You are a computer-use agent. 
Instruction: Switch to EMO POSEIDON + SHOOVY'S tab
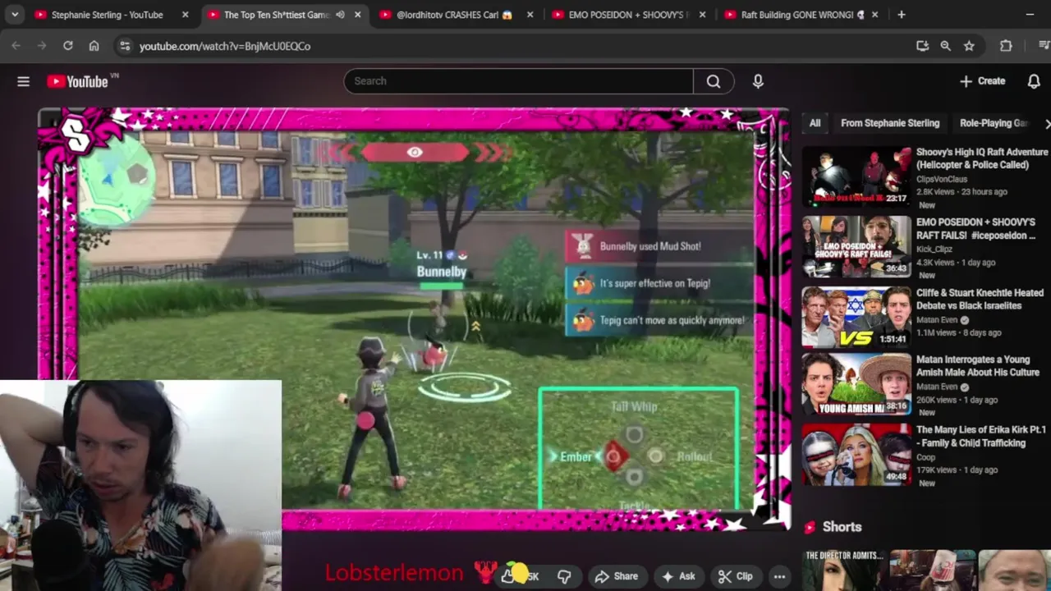(630, 15)
